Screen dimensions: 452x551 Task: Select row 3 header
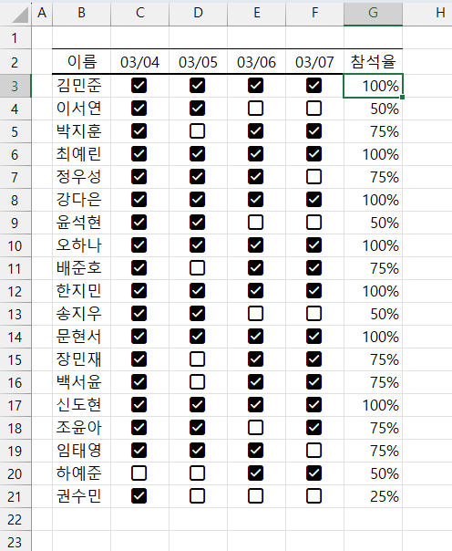pos(15,86)
